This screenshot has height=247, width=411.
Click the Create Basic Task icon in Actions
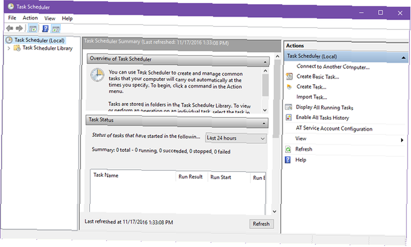click(289, 76)
